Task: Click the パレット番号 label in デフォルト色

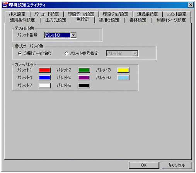Action: click(x=27, y=35)
